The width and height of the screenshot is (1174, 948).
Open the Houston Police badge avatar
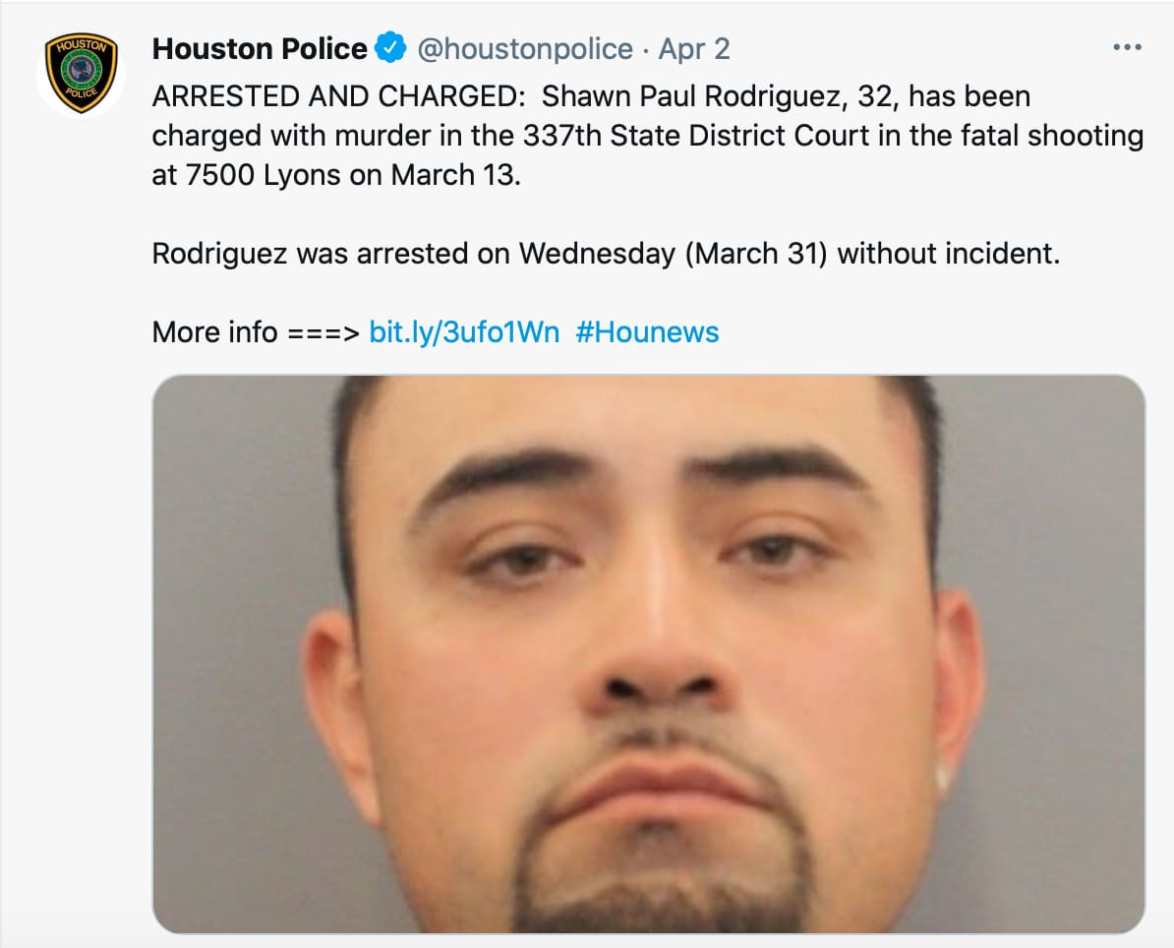point(81,74)
